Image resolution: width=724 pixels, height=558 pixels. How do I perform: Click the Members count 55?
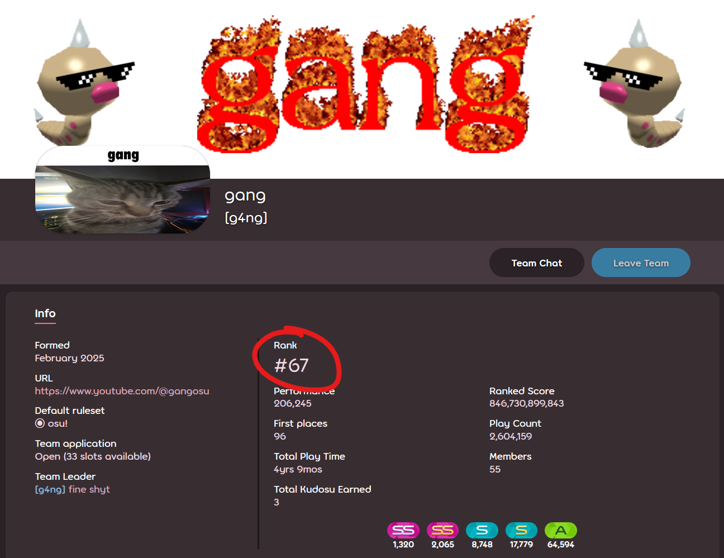coord(495,469)
